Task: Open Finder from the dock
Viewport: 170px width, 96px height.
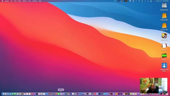Action: pos(3,94)
